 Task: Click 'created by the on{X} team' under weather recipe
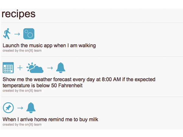tap(22, 90)
